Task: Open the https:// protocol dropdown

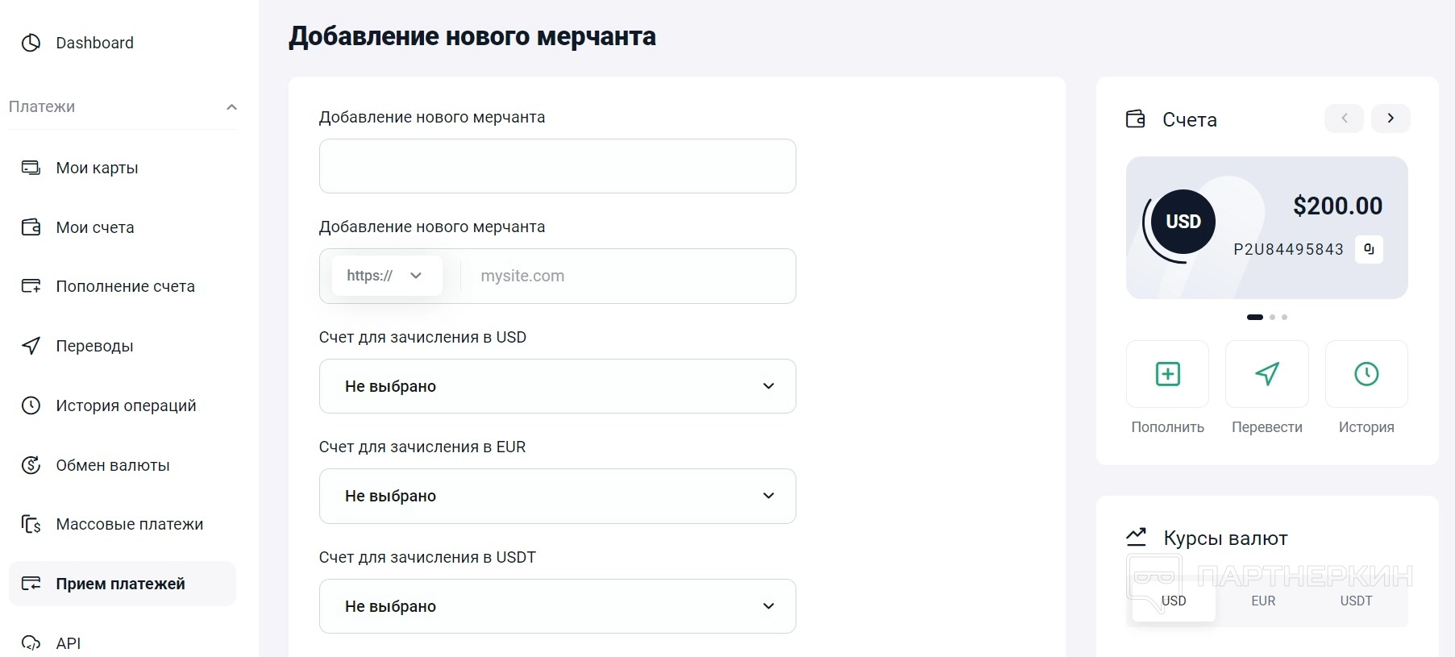Action: point(386,276)
